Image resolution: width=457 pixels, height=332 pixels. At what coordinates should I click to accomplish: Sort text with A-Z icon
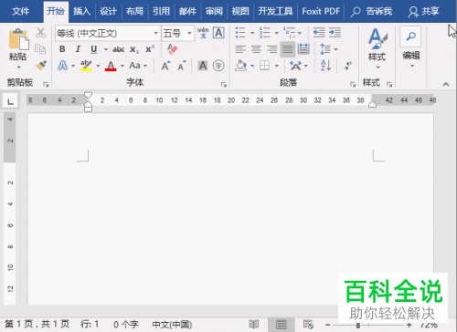pos(325,66)
